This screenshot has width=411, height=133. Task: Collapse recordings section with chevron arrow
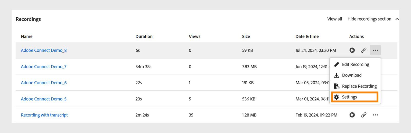pos(397,19)
